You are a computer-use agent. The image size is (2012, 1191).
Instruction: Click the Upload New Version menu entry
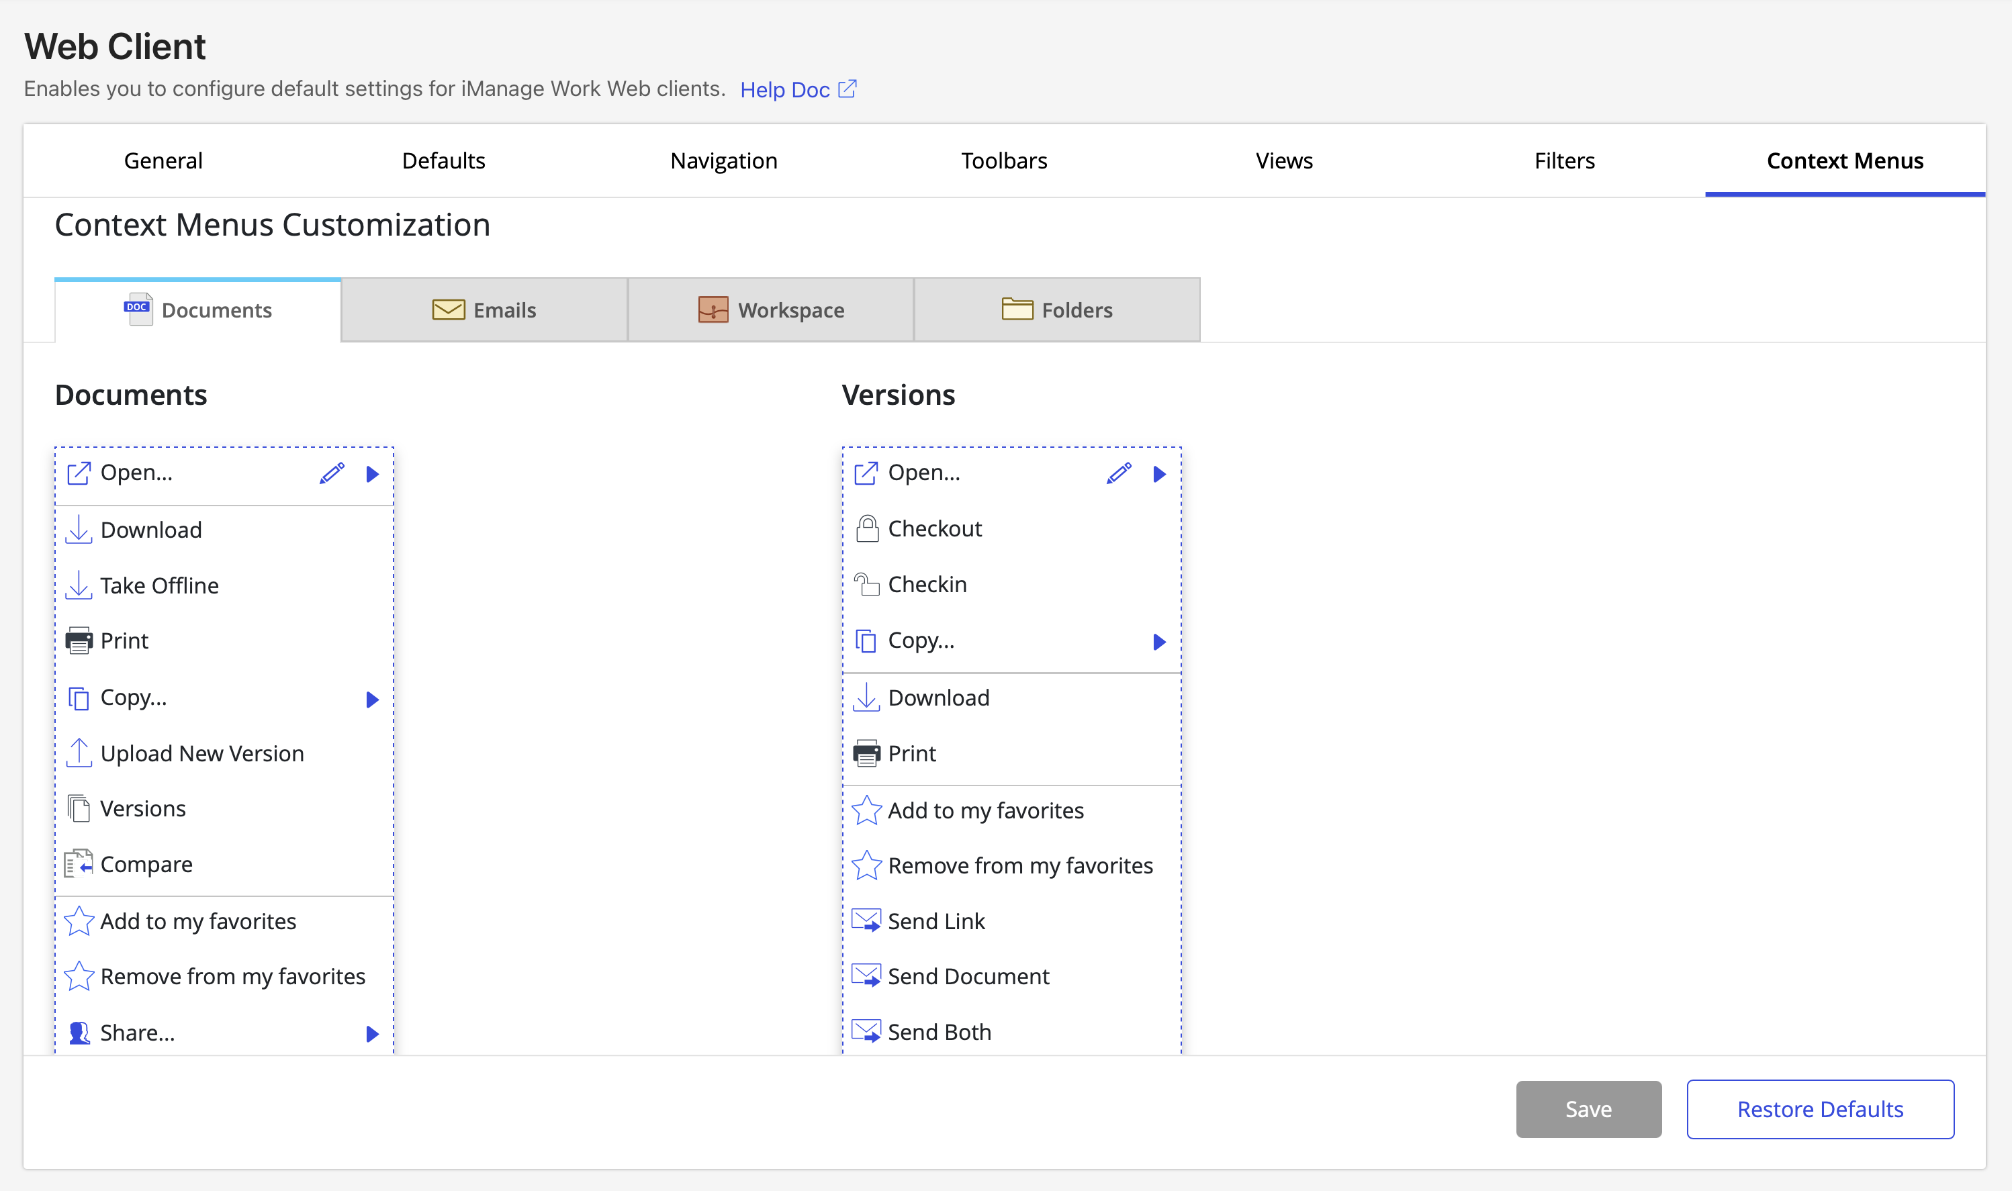coord(224,753)
